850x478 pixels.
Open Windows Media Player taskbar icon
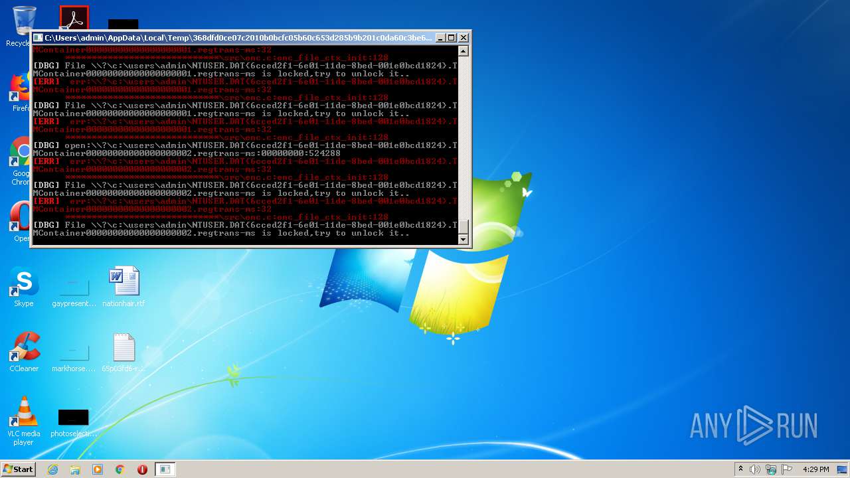pos(98,469)
